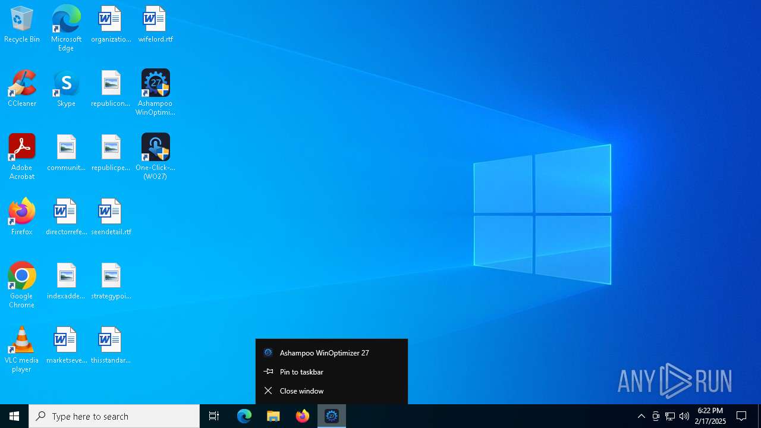The height and width of the screenshot is (428, 761).
Task: Select VLC media player desktop shortcut
Action: pos(22,350)
